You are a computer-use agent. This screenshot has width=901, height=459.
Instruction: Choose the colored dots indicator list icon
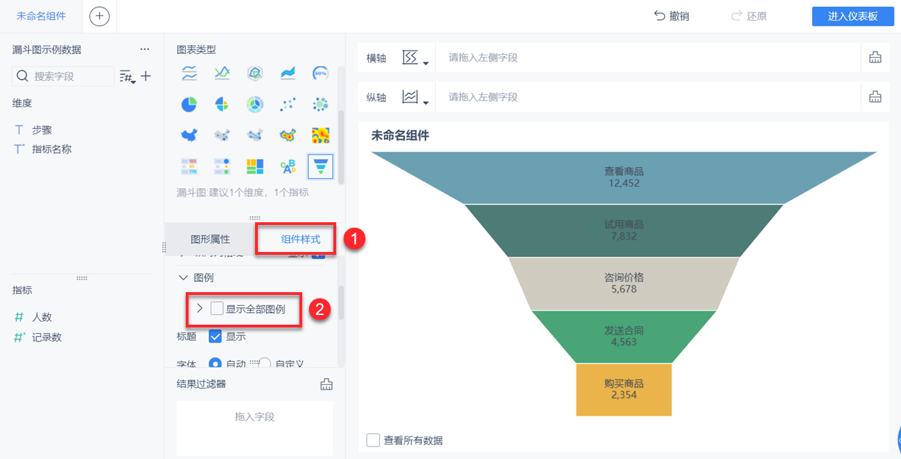point(222,166)
